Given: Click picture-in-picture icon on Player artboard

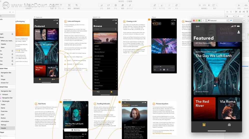Looking at the screenshot, I should pyautogui.click(x=159, y=24).
